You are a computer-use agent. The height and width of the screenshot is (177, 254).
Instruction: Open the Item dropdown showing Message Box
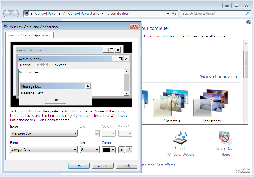(x=44, y=133)
